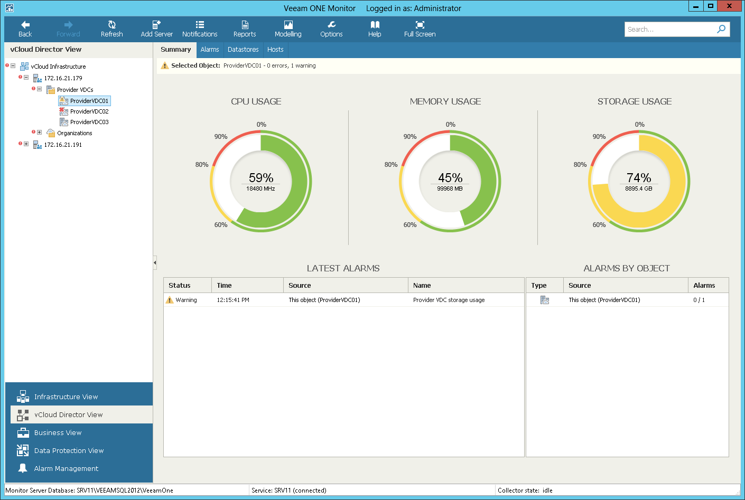Viewport: 745px width, 500px height.
Task: Click the Data Protection View icon
Action: pyautogui.click(x=23, y=450)
